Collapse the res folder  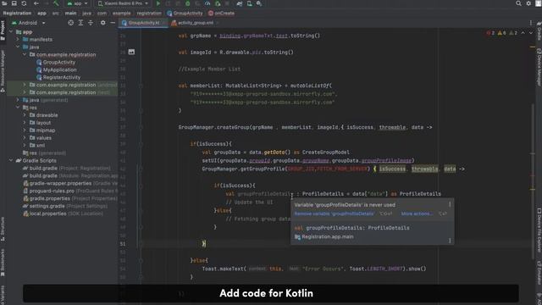pos(18,108)
